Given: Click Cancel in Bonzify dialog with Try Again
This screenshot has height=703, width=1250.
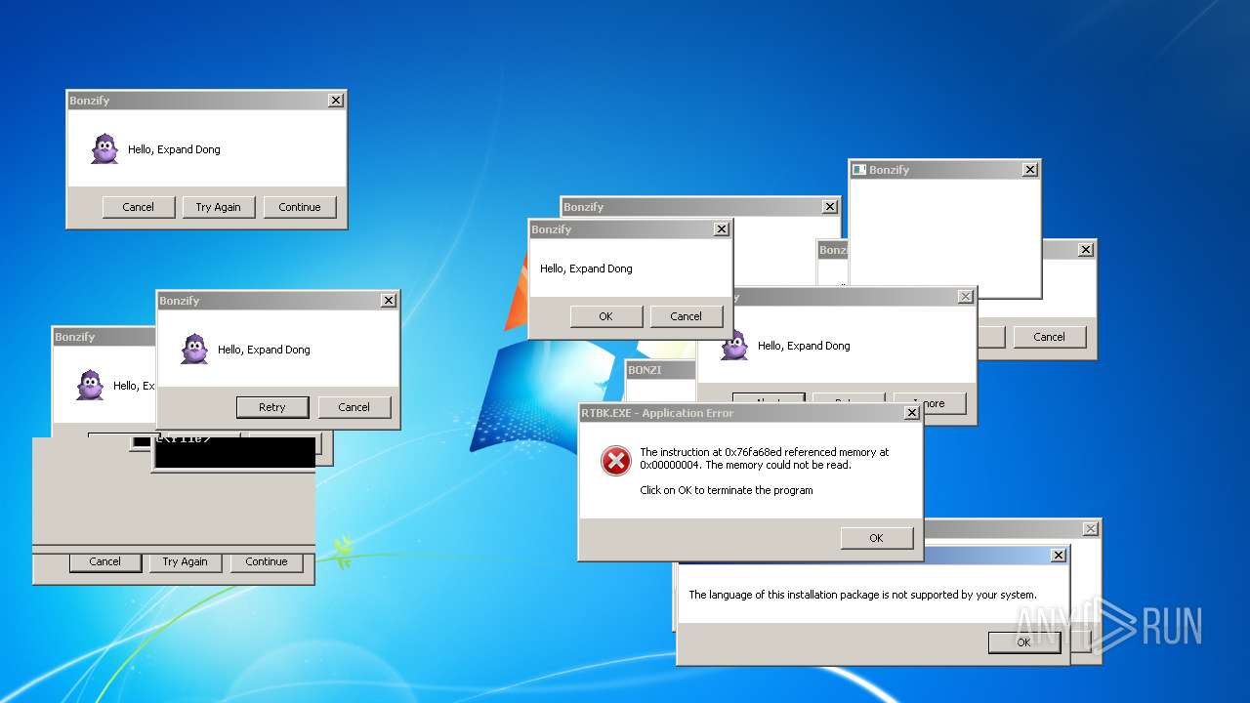Looking at the screenshot, I should tap(139, 207).
